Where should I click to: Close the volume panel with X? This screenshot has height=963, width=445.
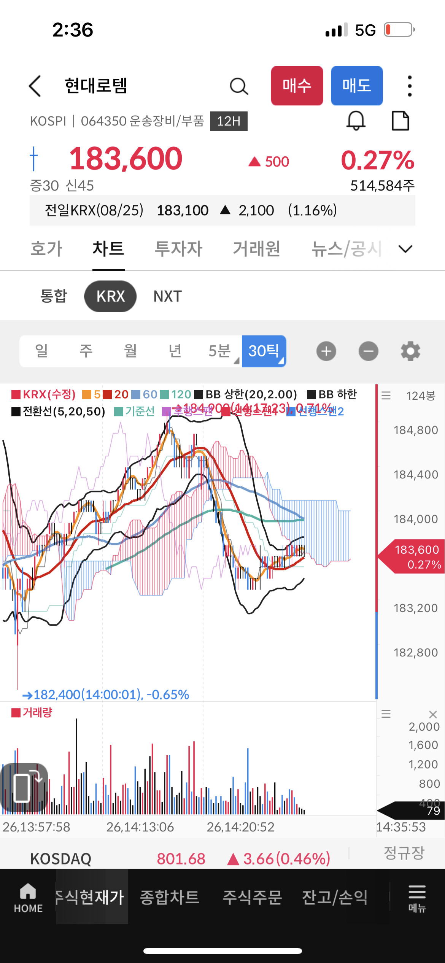(x=433, y=714)
